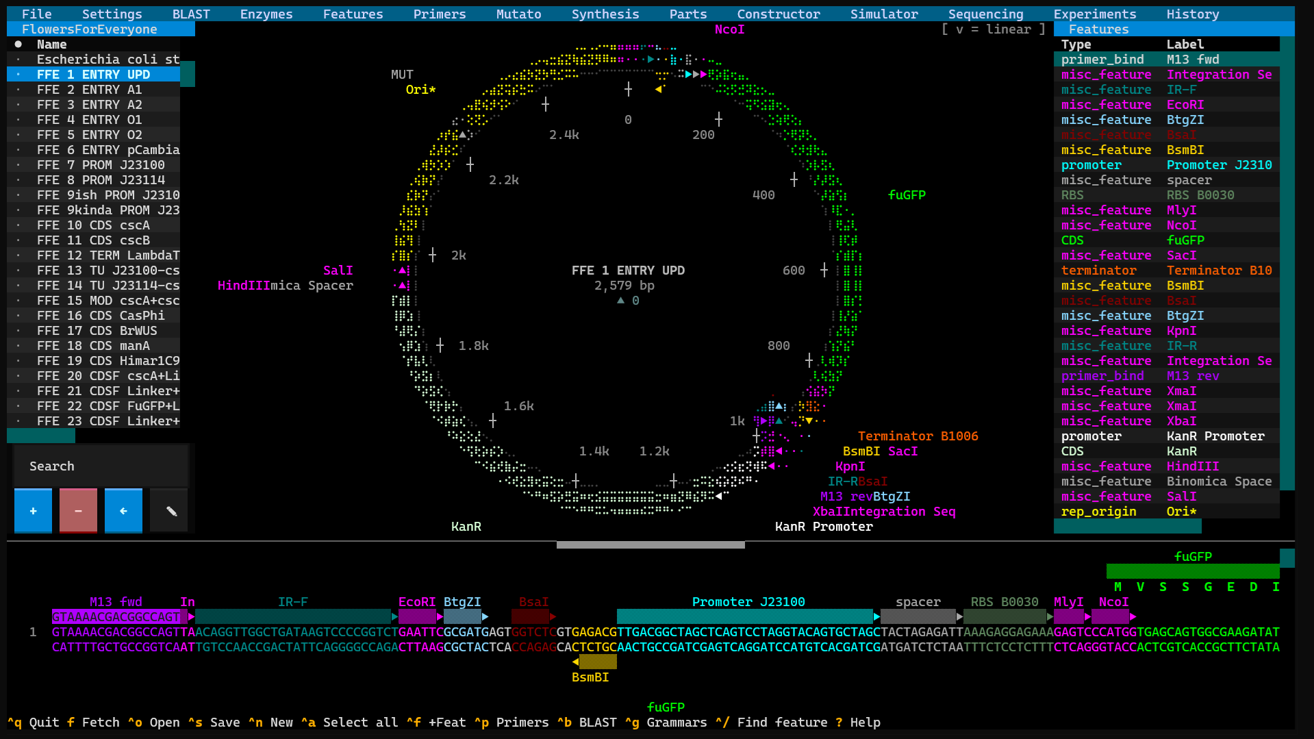Image resolution: width=1314 pixels, height=739 pixels.
Task: Open the Mutato menu
Action: (519, 14)
